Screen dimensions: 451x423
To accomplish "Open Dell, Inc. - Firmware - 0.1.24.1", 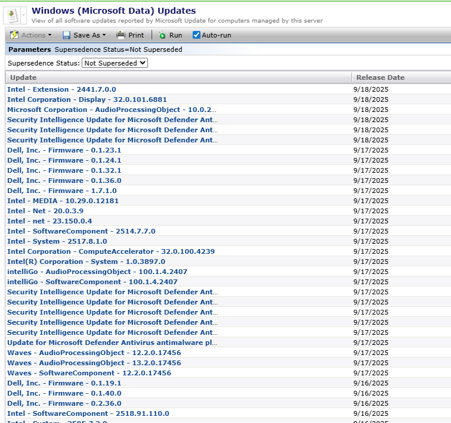I will pos(64,160).
